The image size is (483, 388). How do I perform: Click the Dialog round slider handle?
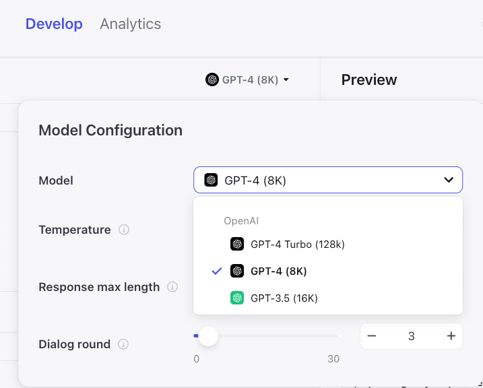(208, 336)
